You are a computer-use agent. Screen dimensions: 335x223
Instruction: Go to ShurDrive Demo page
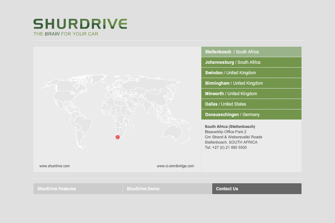pos(167,189)
